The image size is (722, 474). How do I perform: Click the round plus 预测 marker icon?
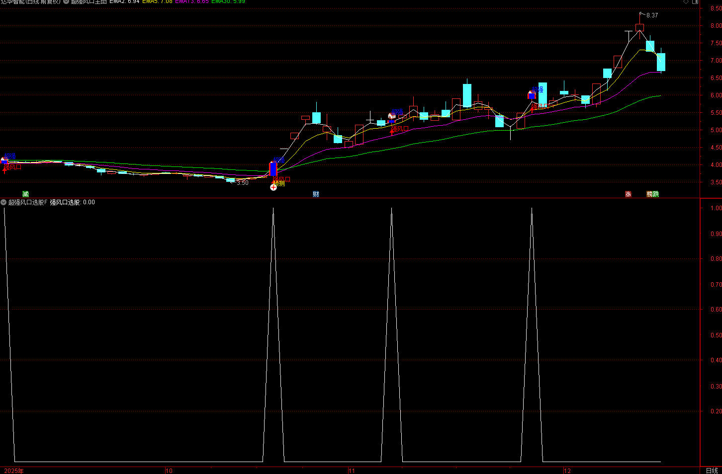click(x=273, y=187)
